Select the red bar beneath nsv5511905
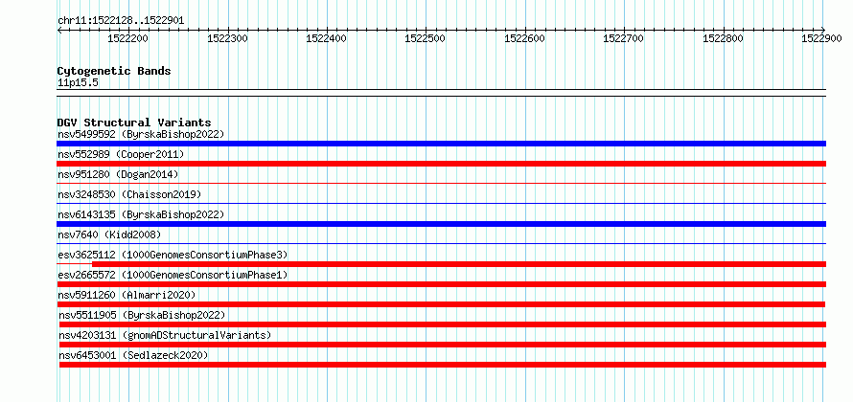The width and height of the screenshot is (853, 402). 443,324
